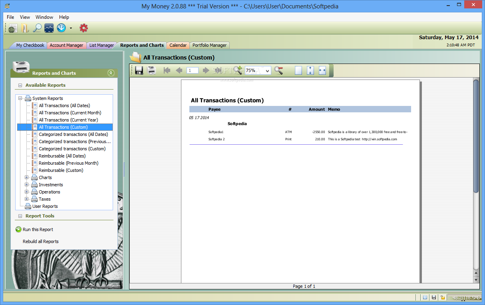Go to next report page
Screen dimensions: 485x305
(206, 70)
